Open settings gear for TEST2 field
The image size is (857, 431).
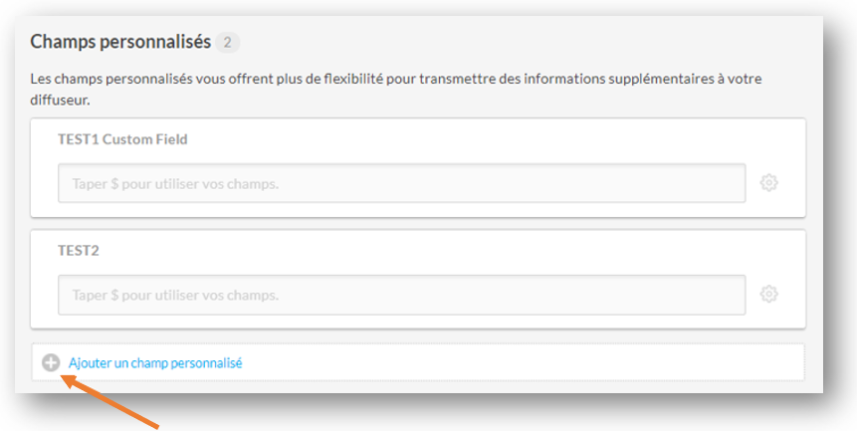coord(768,295)
